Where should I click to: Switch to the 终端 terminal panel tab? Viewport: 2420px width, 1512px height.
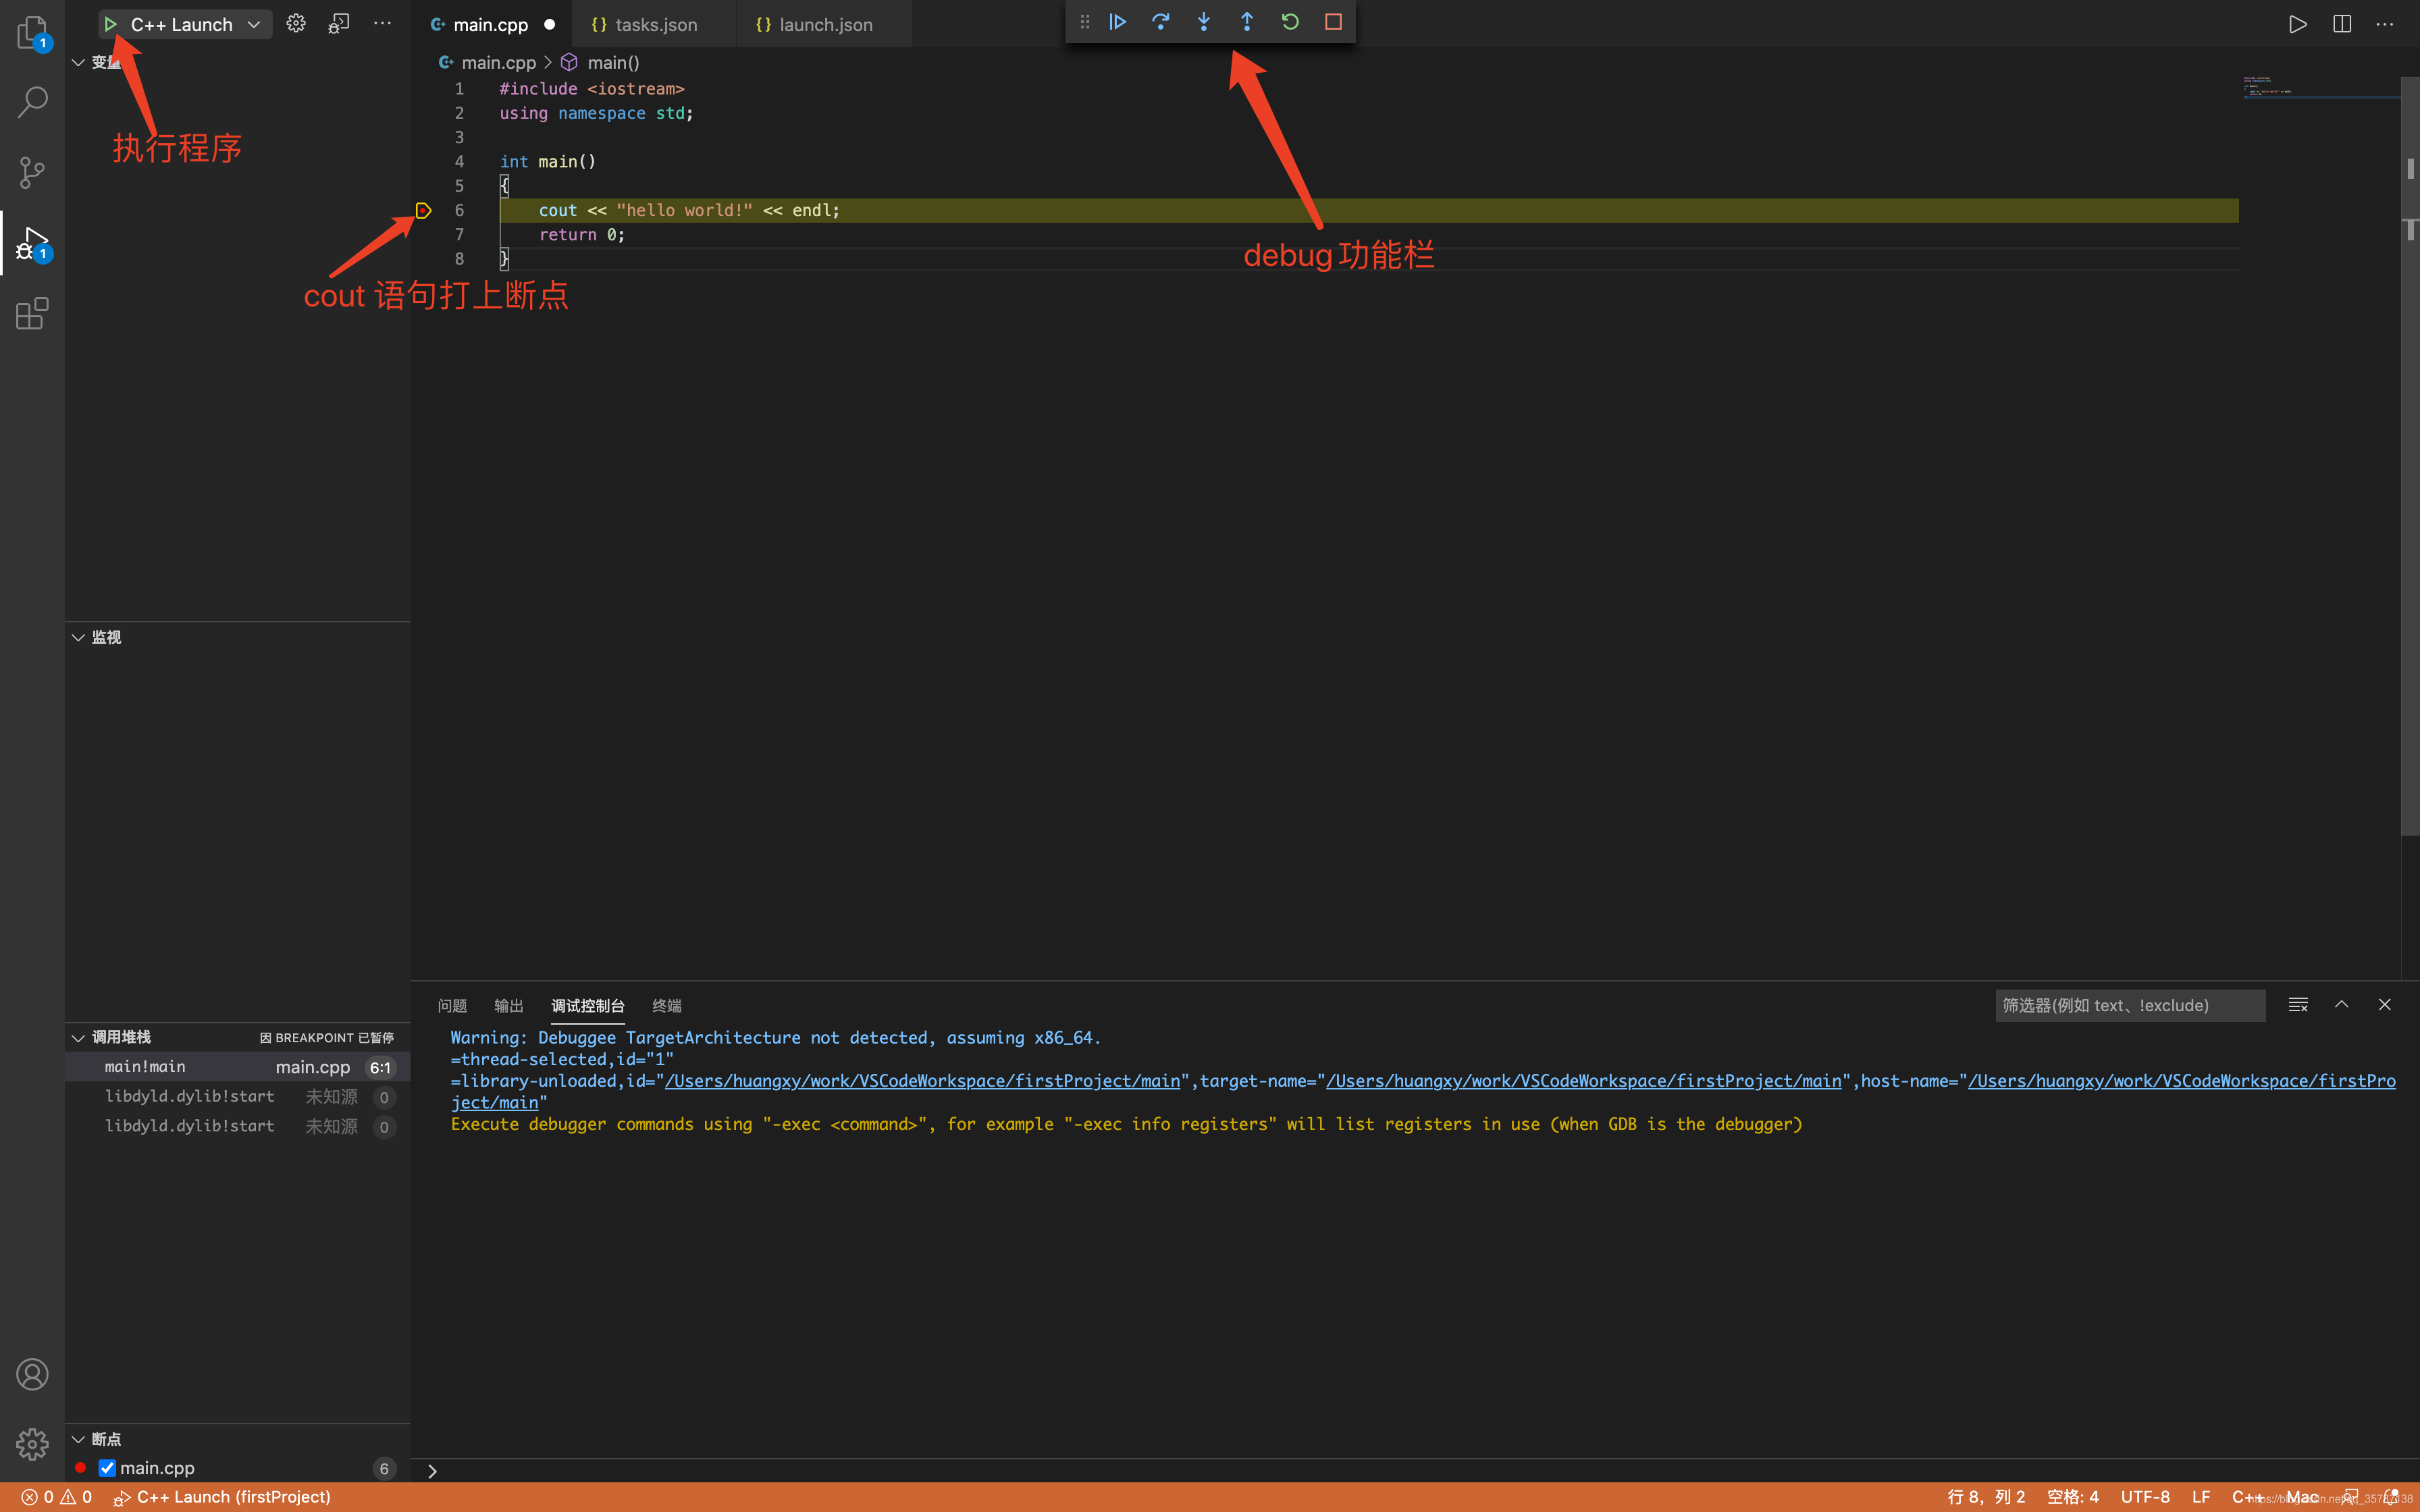666,1005
